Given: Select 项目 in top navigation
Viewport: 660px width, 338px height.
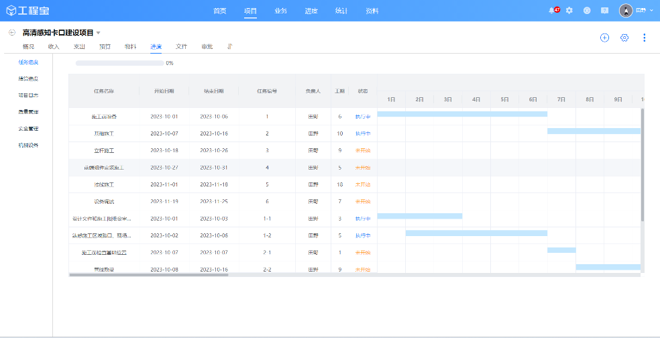Looking at the screenshot, I should (250, 11).
